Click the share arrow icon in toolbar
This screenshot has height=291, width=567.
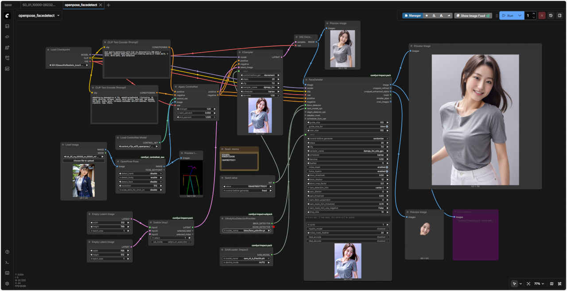click(x=449, y=15)
